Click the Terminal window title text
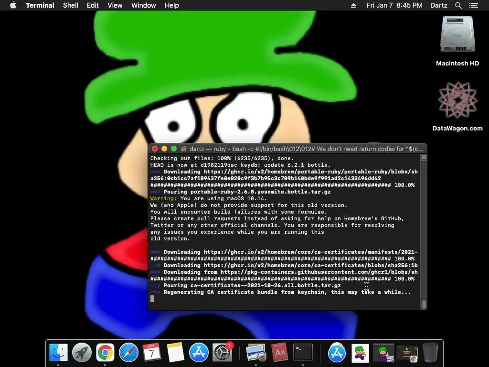489x367 pixels. click(x=306, y=149)
